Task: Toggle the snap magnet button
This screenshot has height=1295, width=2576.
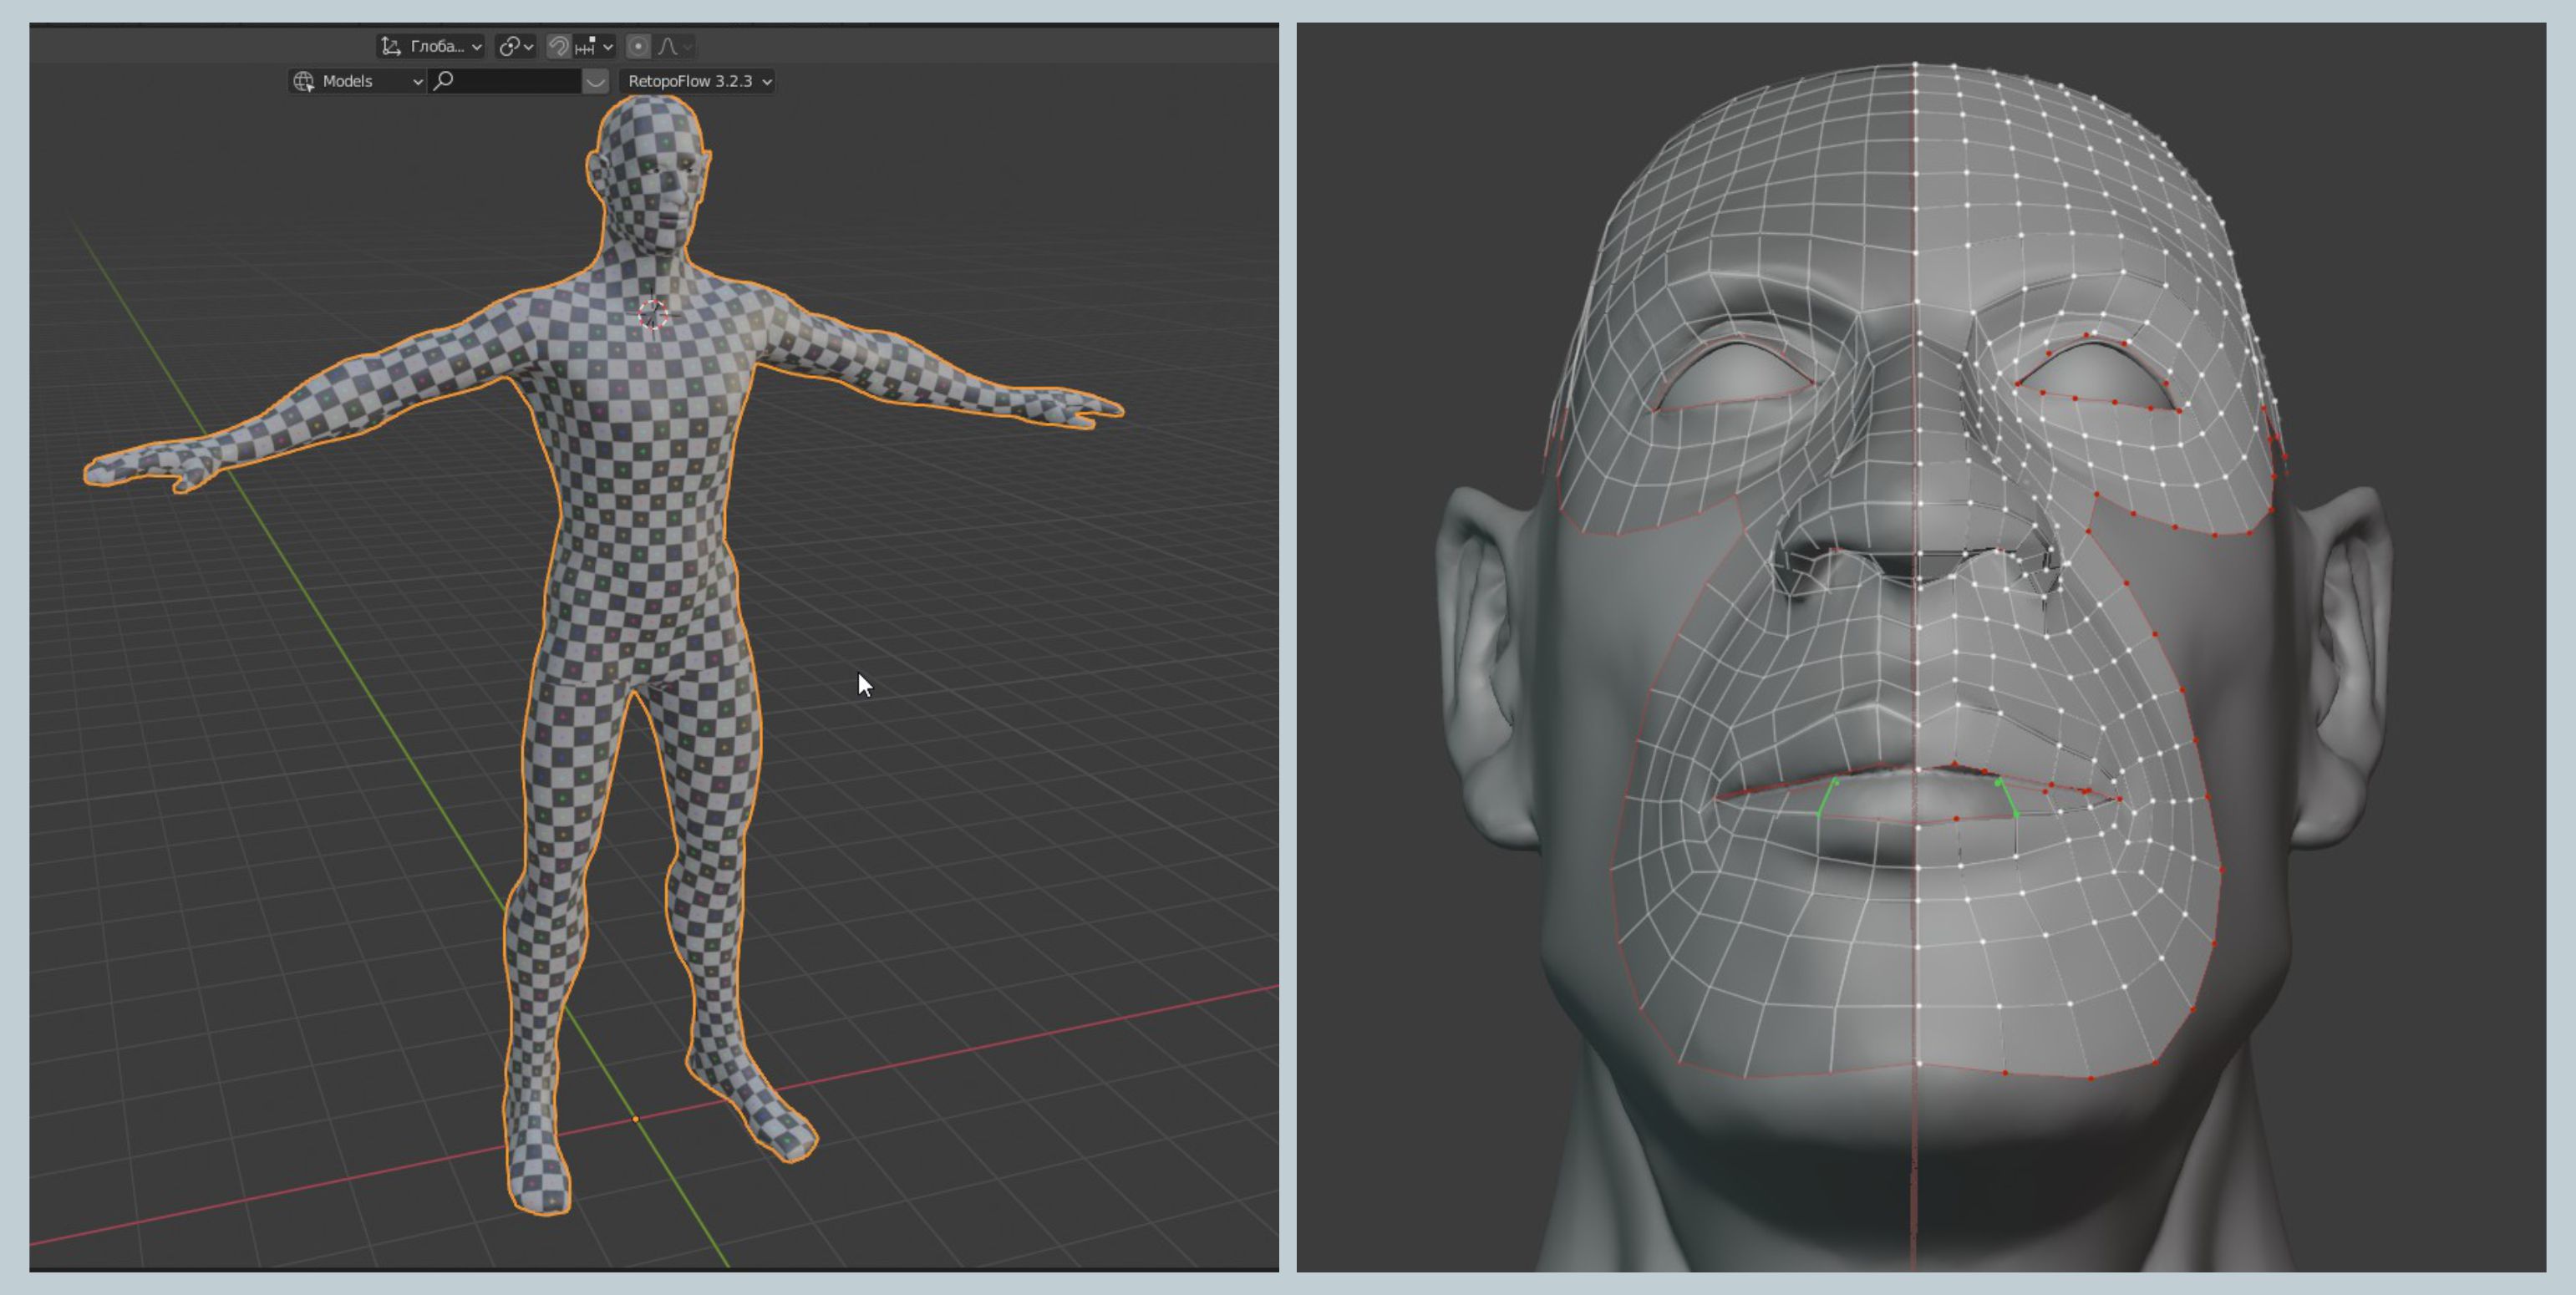Action: (559, 46)
